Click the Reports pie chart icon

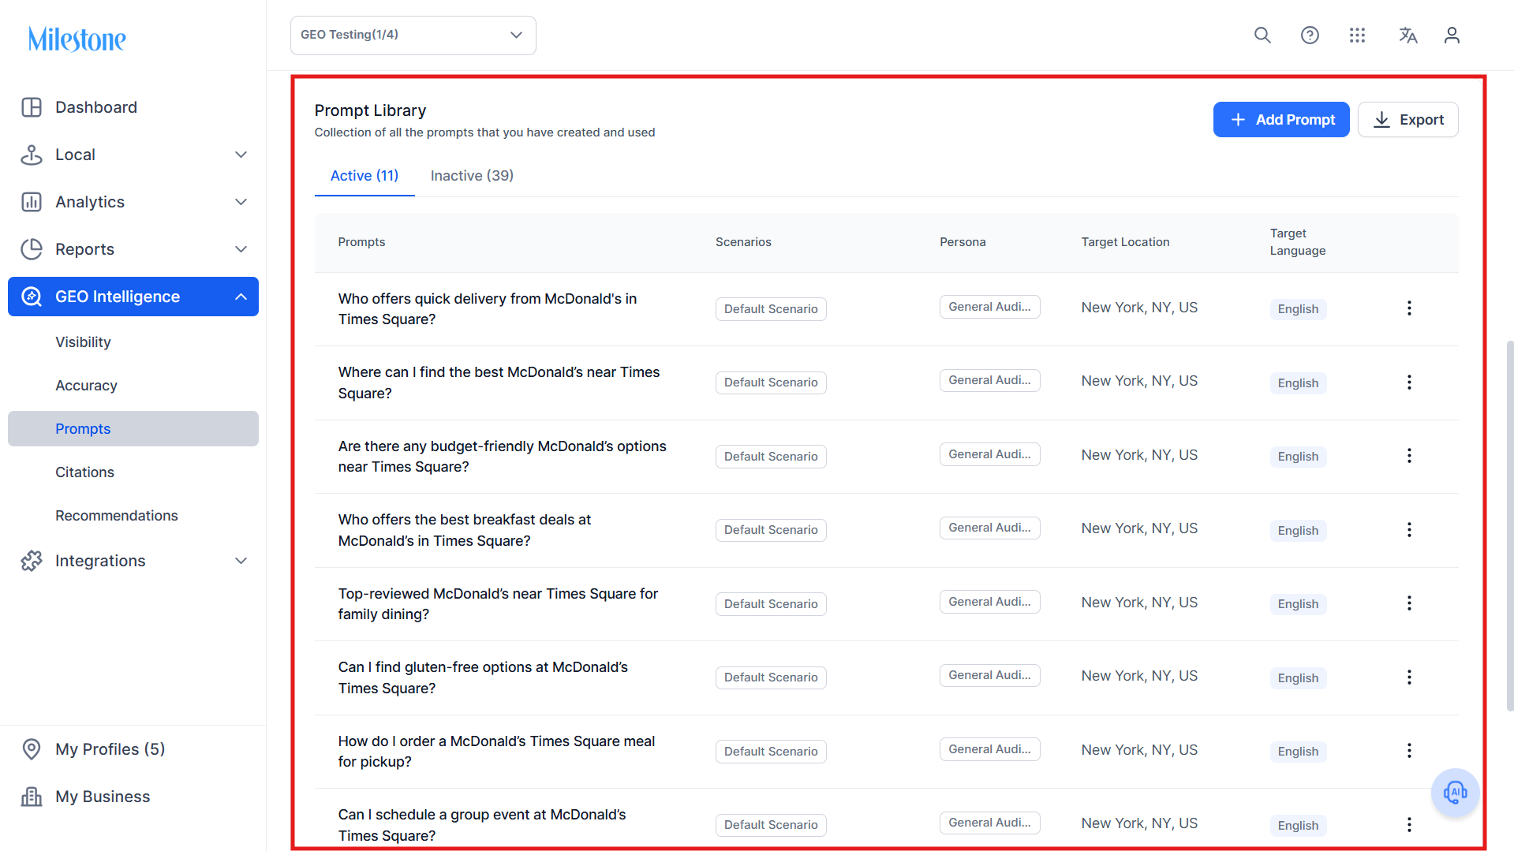32,249
